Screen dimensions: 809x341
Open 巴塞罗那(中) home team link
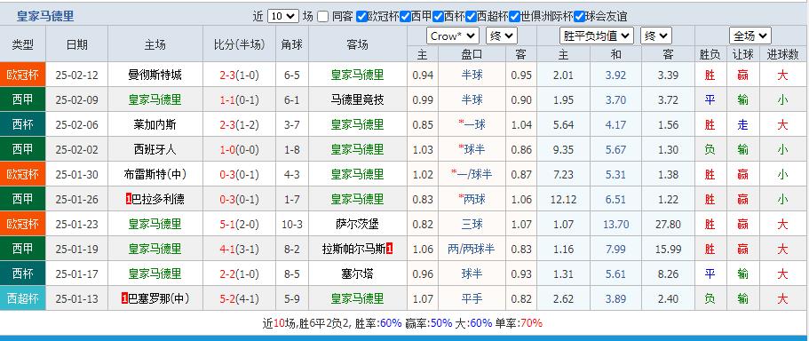click(158, 298)
